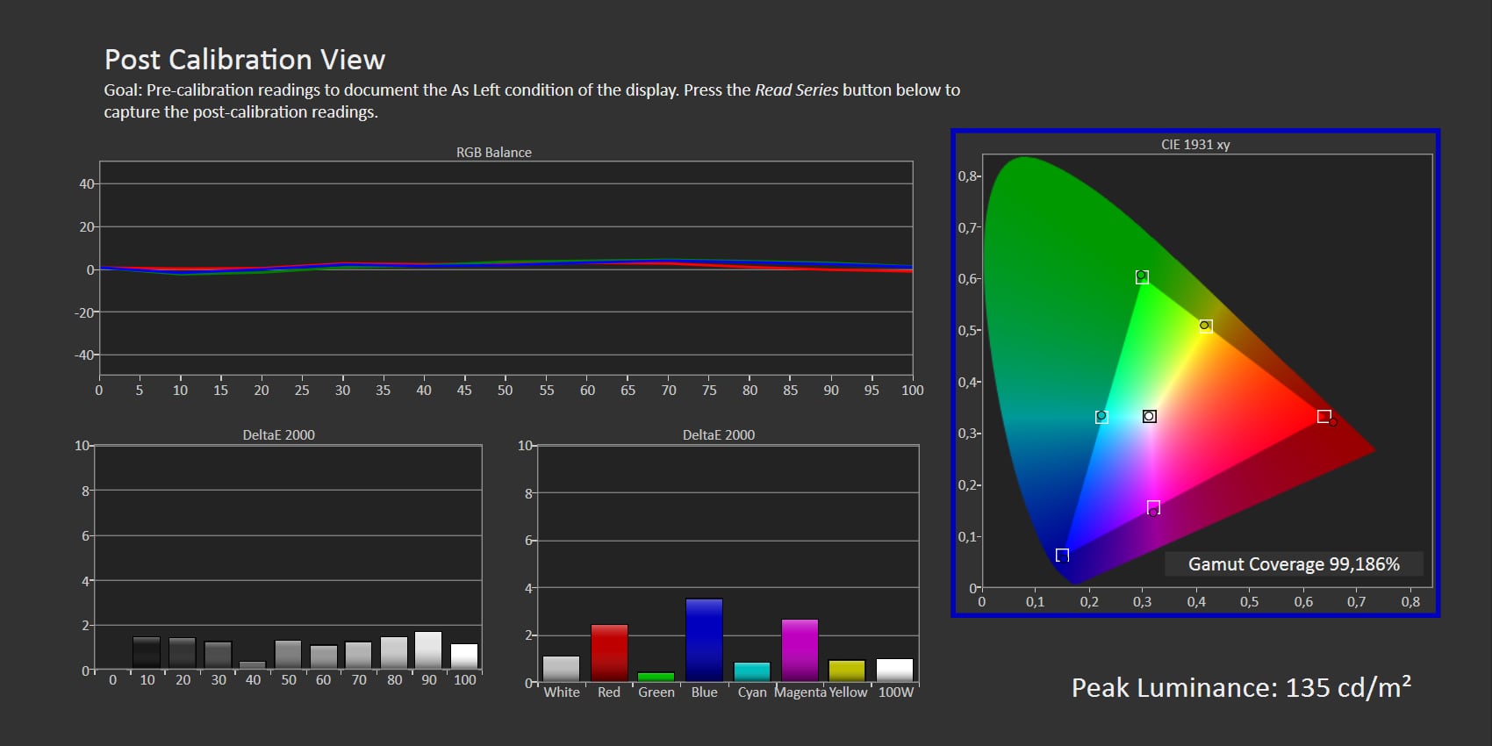The image size is (1492, 746).
Task: Click the magenta secondary target square on CIE chart
Action: click(1153, 507)
